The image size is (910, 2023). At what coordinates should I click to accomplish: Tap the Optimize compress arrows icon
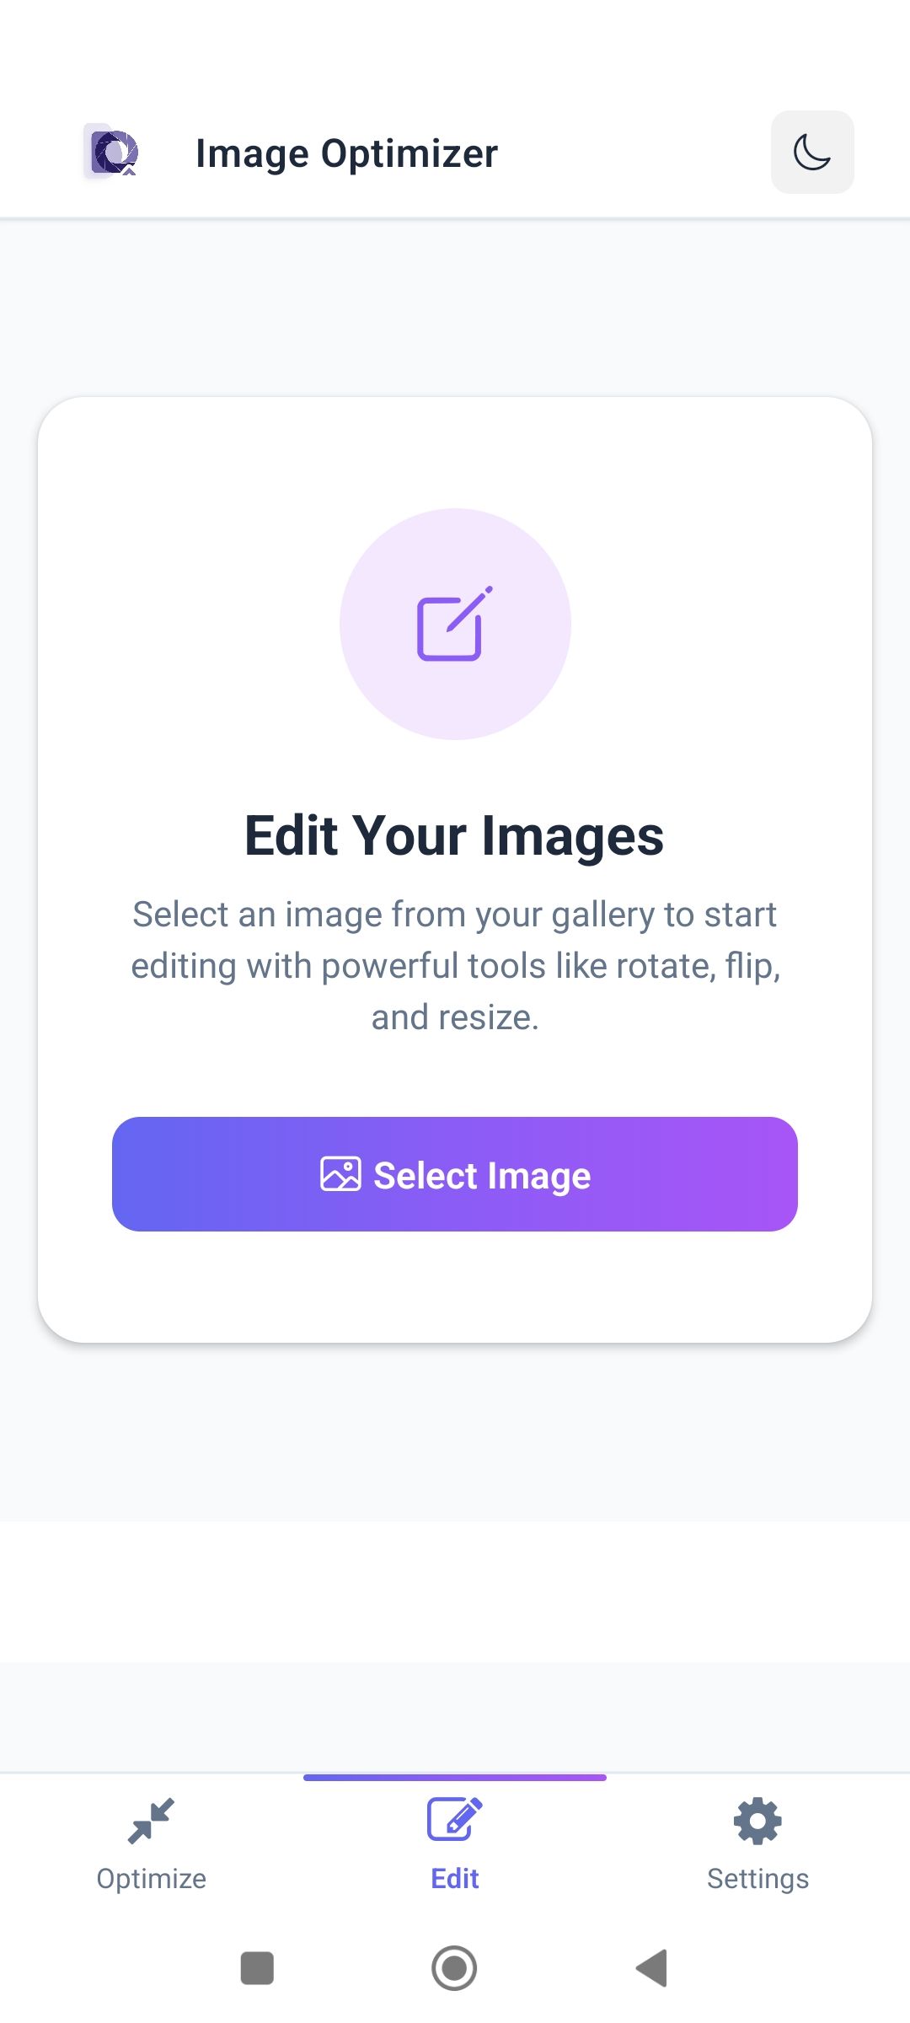(x=152, y=1821)
